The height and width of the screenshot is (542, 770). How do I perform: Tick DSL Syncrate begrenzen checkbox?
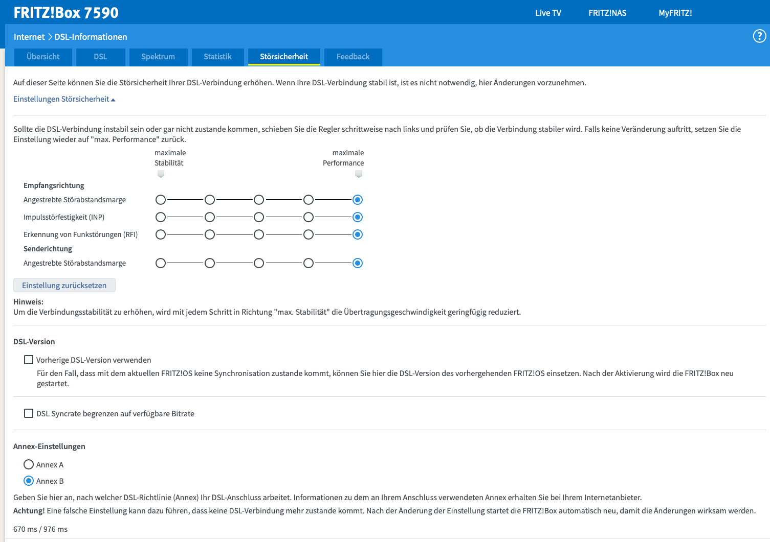pyautogui.click(x=29, y=413)
